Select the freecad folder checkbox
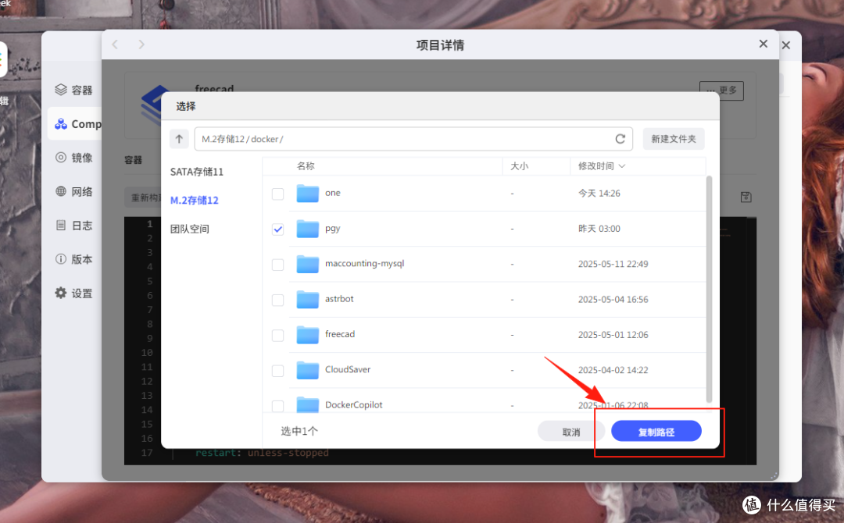Screen dimensions: 844x523 tap(277, 336)
